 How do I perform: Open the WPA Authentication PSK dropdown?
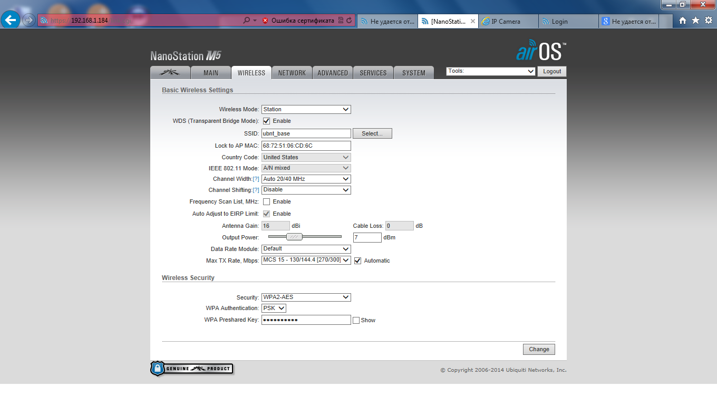tap(274, 308)
